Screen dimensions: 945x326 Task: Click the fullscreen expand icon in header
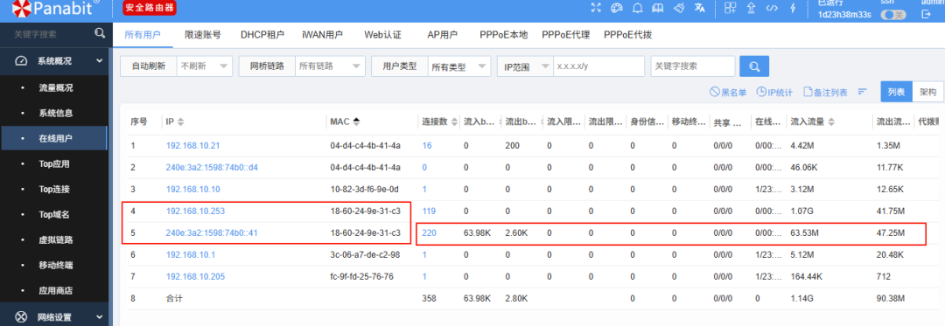pos(597,8)
